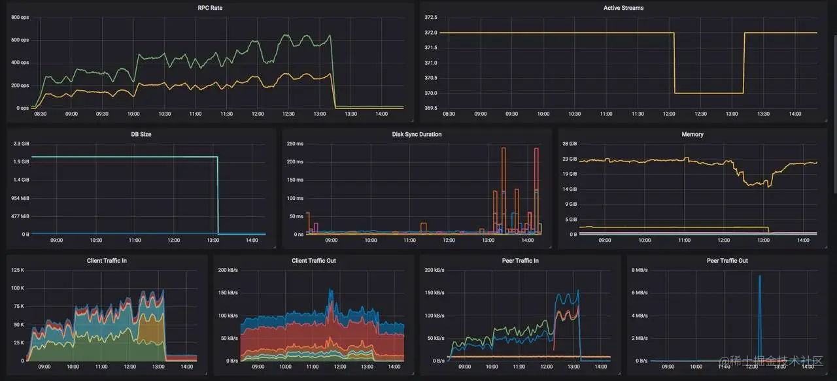Open the RPC Rate panel title menu
Viewport: 837px width, 381px height.
(x=211, y=8)
